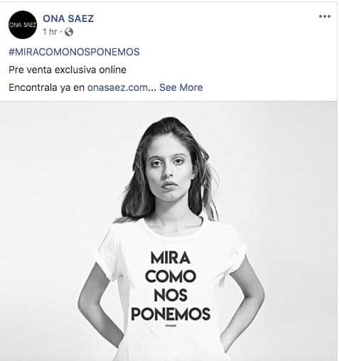Image resolution: width=339 pixels, height=361 pixels.
Task: Open the three-dot post options menu
Action: point(325,16)
